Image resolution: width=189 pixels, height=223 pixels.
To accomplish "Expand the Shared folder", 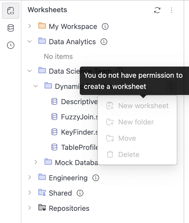I will (29, 193).
